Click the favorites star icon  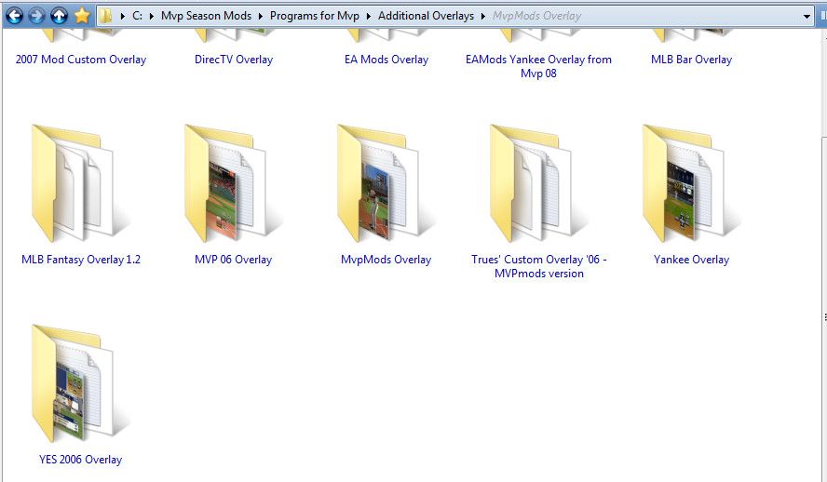click(x=82, y=15)
